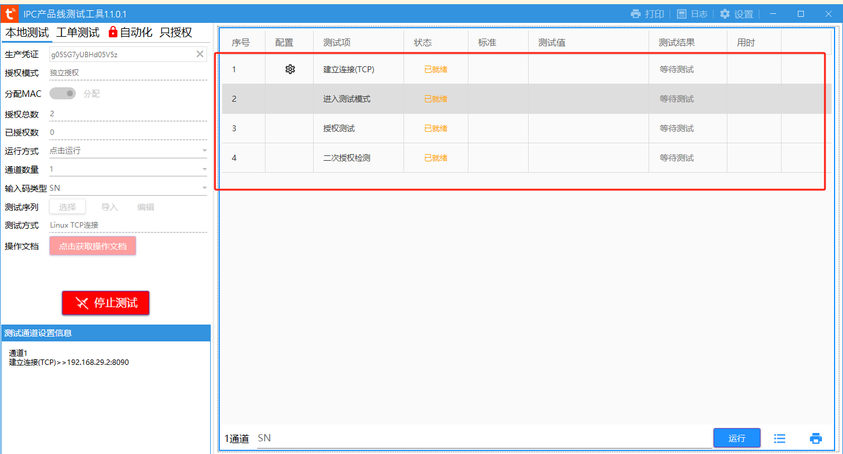The image size is (843, 454).
Task: Select the 进入测试模式 row
Action: 527,99
